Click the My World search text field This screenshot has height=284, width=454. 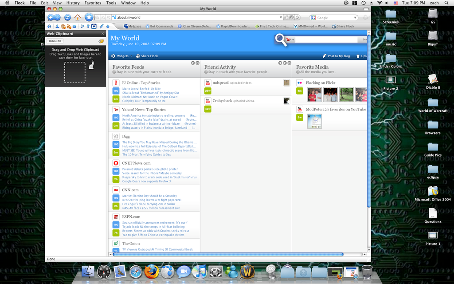point(326,39)
